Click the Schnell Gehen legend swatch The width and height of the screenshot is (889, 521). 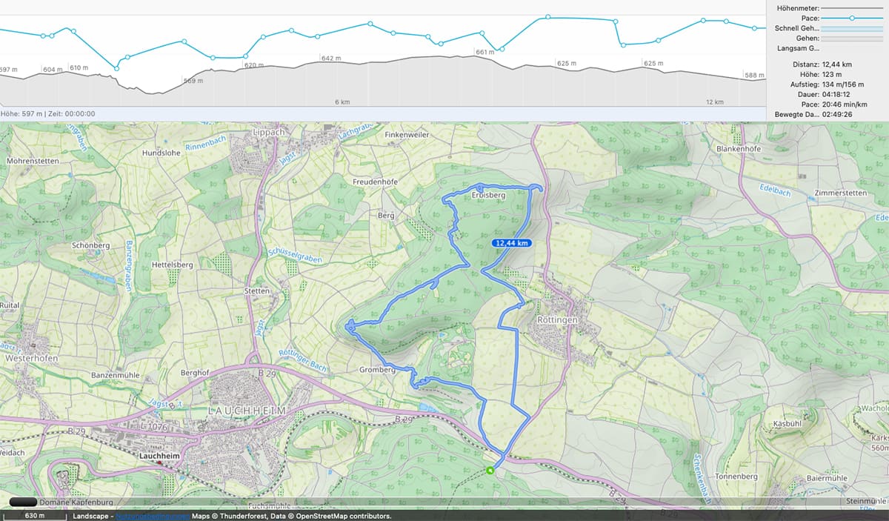tap(852, 28)
